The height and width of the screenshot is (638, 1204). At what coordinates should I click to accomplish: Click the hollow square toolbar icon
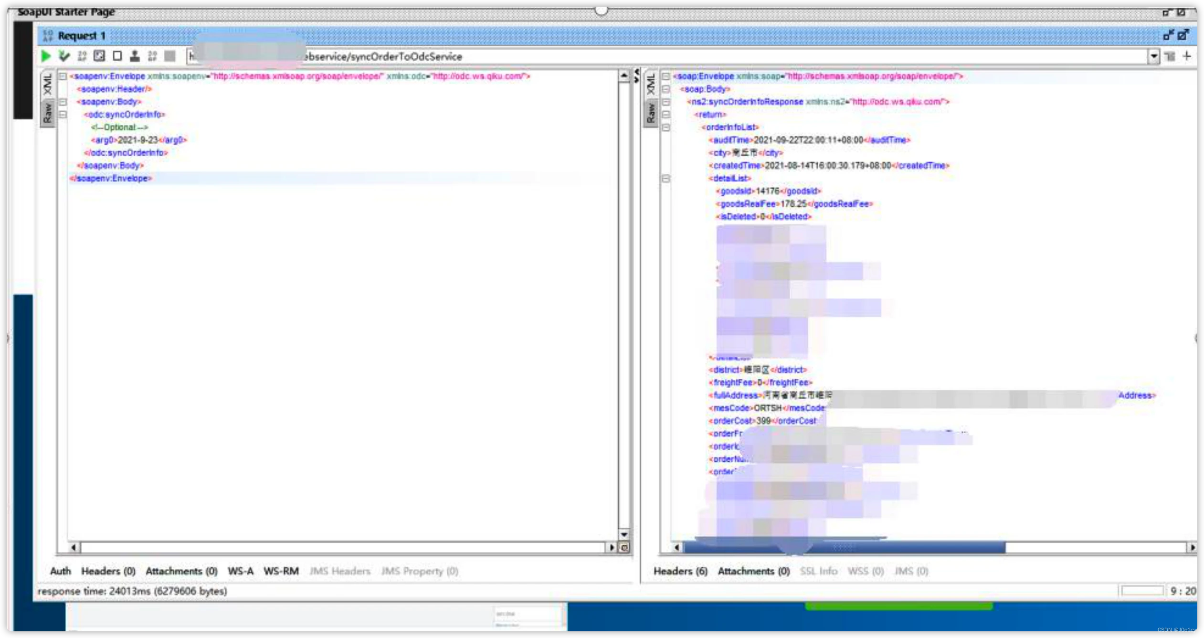(117, 56)
